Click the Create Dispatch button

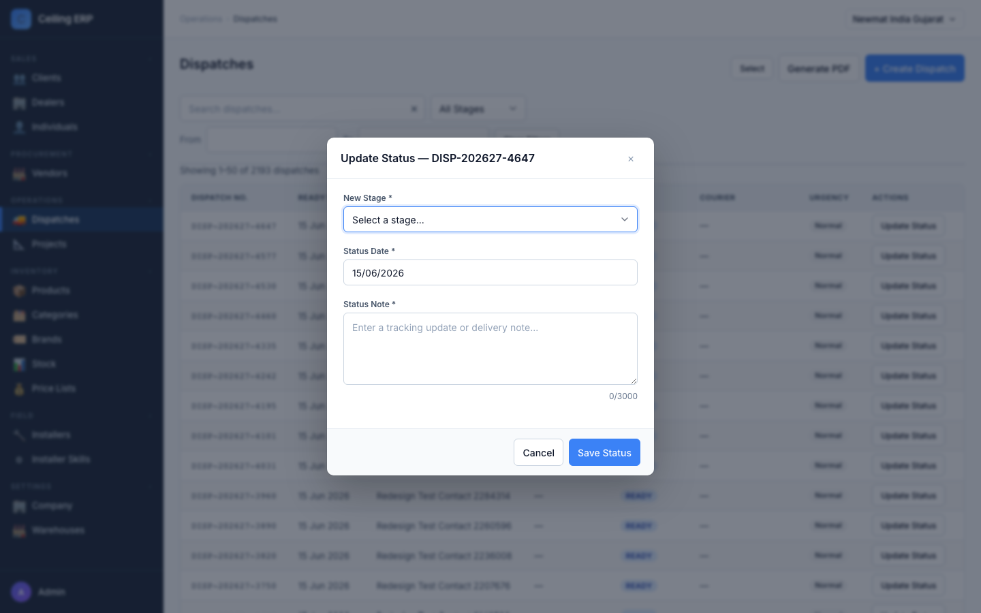click(x=915, y=68)
